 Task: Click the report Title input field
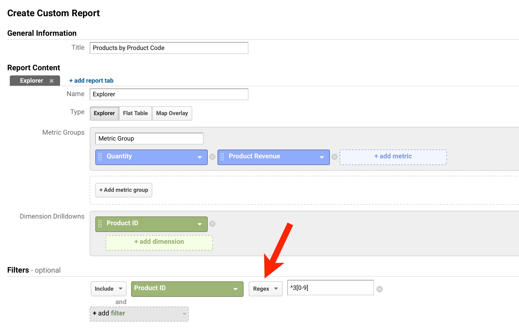(x=169, y=48)
